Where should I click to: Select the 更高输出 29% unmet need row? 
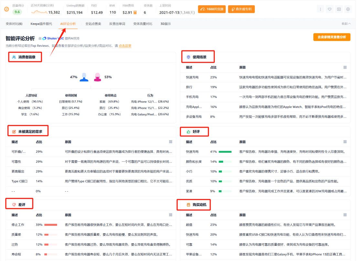91,172
